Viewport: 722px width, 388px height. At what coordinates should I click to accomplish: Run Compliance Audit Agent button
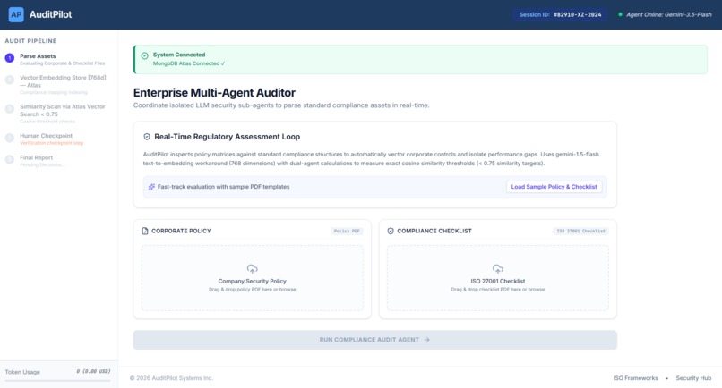click(374, 340)
